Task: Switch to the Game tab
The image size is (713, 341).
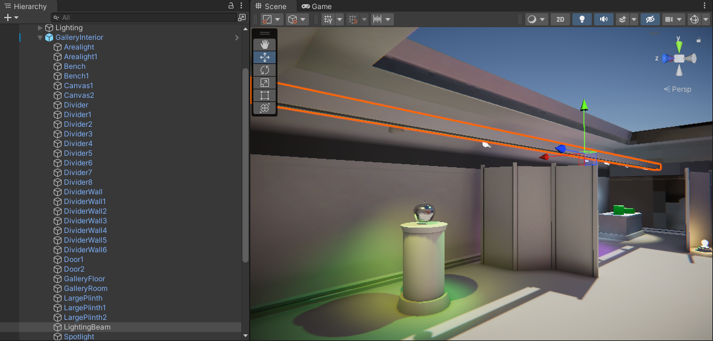Action: click(317, 6)
